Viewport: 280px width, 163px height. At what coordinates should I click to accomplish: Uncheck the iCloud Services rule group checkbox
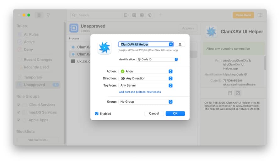(19, 105)
